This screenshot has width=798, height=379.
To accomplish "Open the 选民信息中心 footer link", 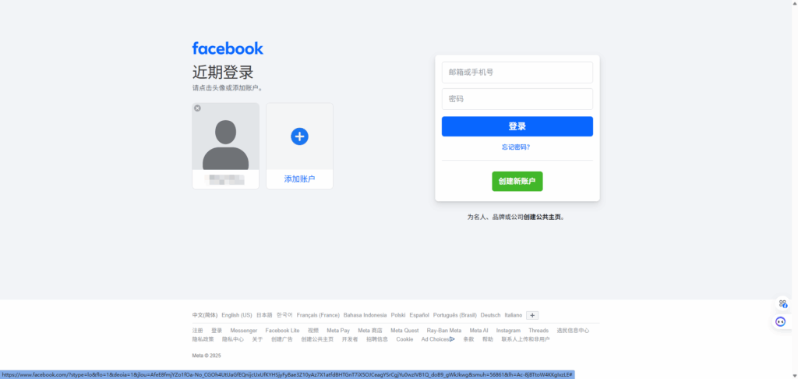I will [x=573, y=331].
